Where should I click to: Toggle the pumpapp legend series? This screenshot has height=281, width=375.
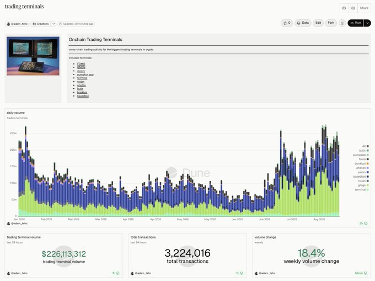(x=361, y=155)
